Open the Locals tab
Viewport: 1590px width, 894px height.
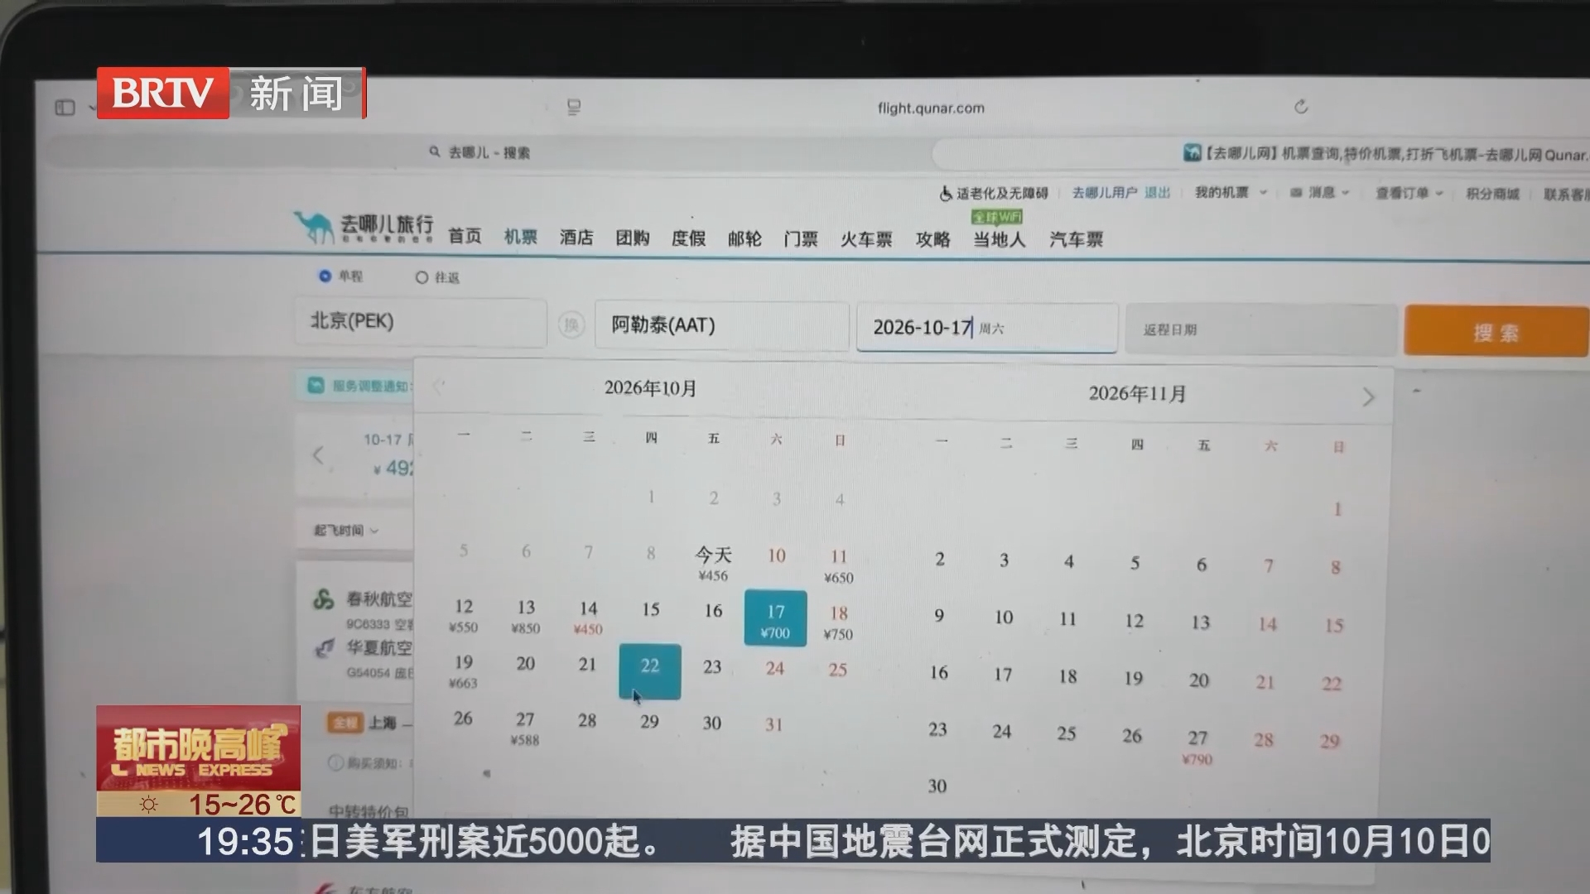pos(999,240)
